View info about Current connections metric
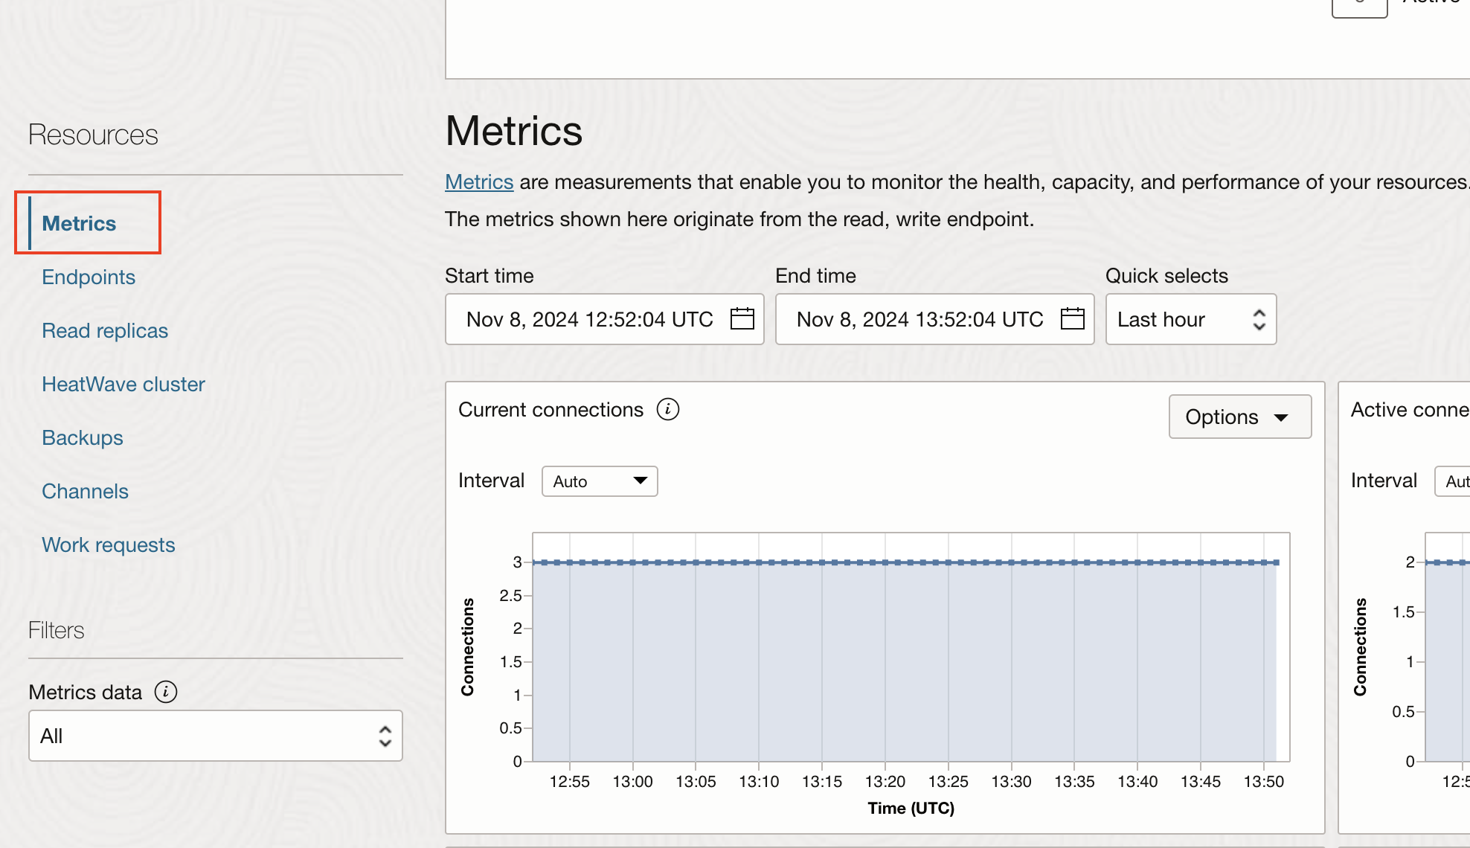 coord(667,409)
